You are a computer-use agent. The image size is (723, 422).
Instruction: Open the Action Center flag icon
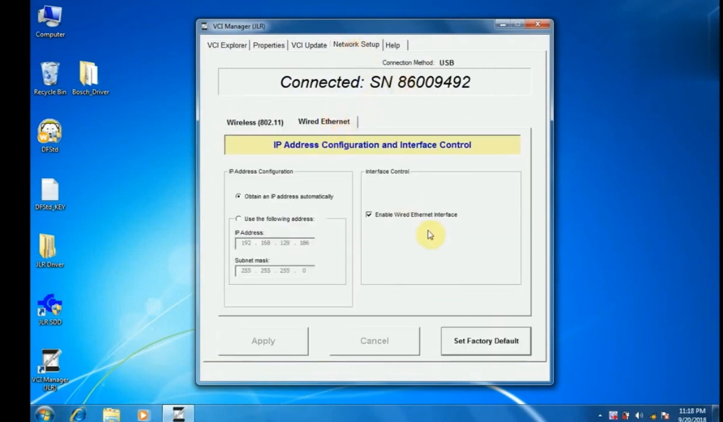[665, 416]
